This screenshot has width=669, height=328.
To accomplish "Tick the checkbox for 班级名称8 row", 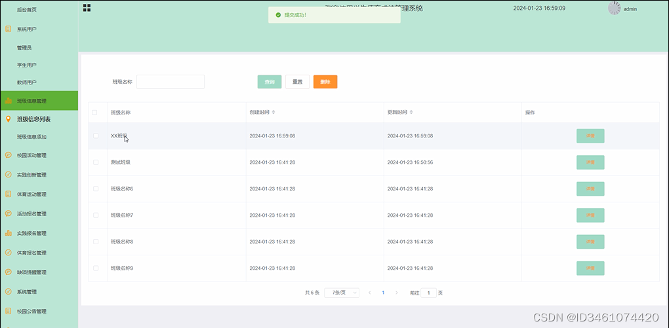I will pyautogui.click(x=96, y=242).
